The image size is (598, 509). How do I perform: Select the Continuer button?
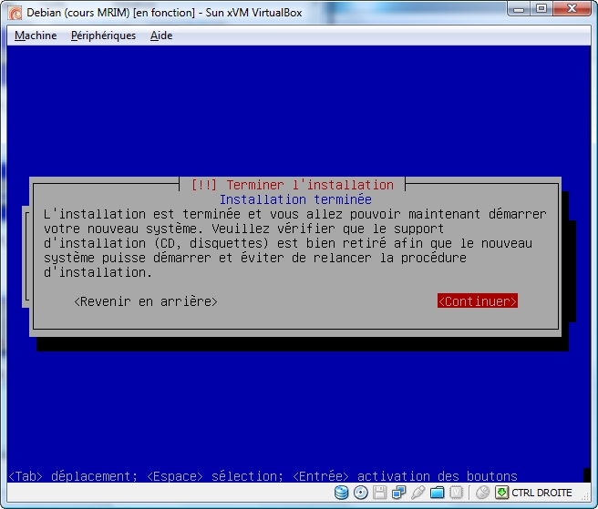coord(478,301)
